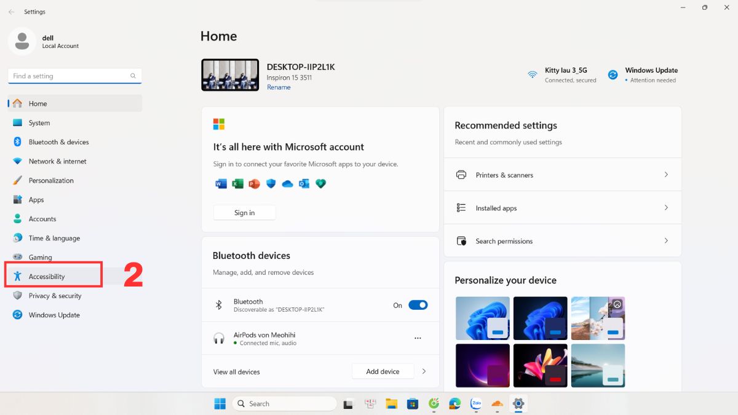Click the Rename link under device name
The image size is (738, 415).
coord(279,87)
